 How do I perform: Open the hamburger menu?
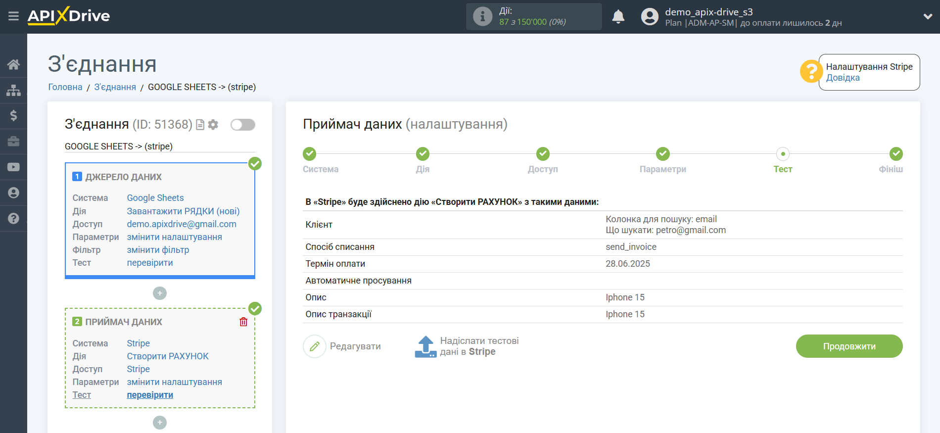(13, 16)
